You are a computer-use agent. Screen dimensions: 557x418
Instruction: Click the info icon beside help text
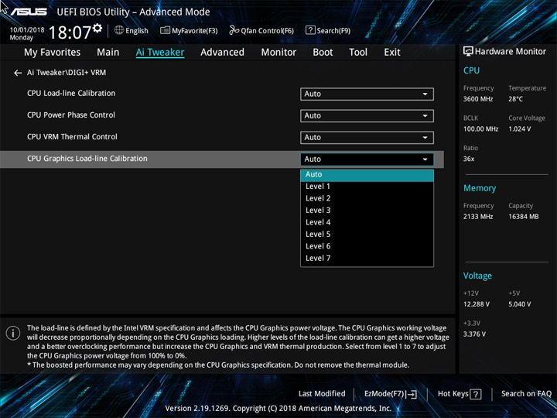point(13,333)
